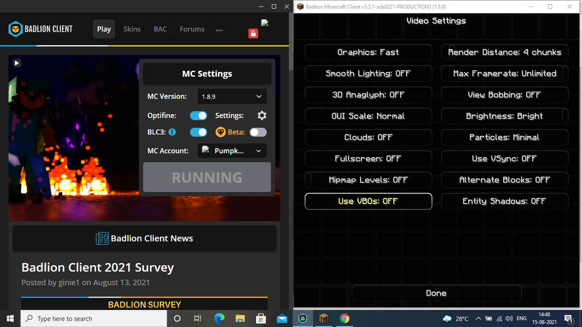Screen dimensions: 582x327
Task: Click the BADLION SURVEY banner image
Action: click(144, 304)
